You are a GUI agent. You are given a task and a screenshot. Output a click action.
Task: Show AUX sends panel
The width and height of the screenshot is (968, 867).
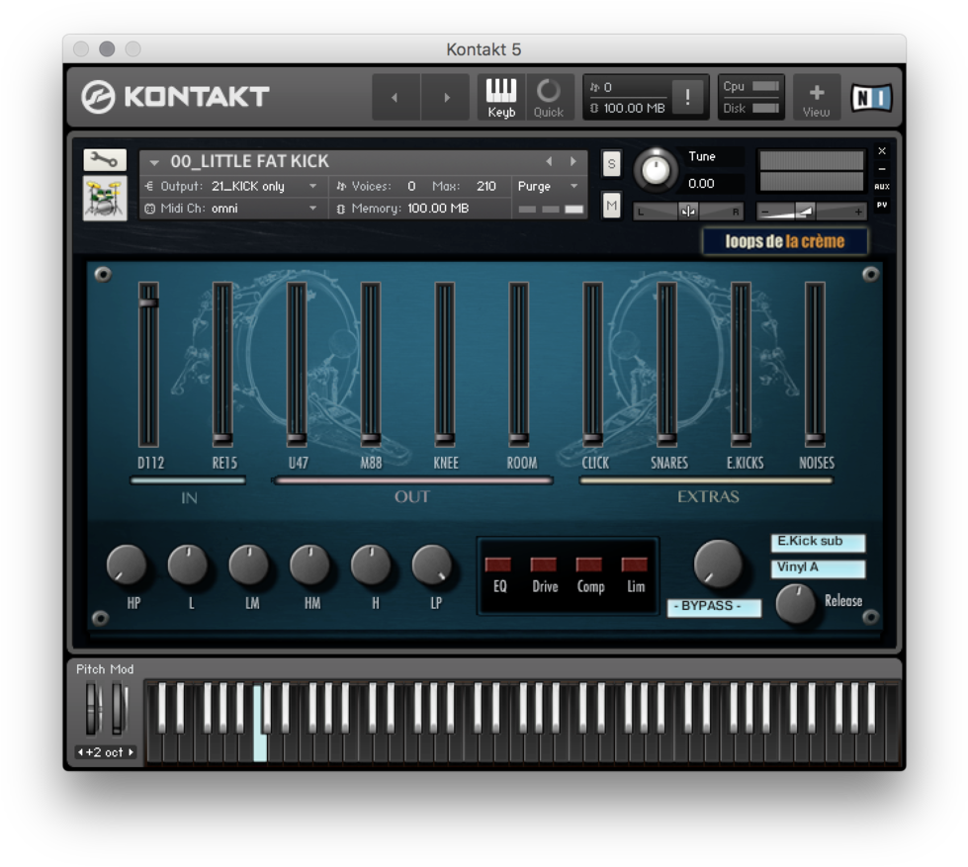coord(882,187)
